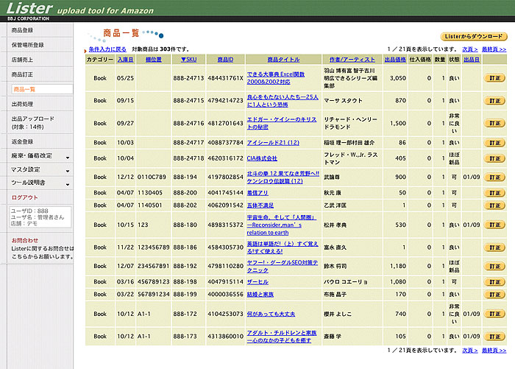Open アイシールド21 (12) title link
515x369 pixels.
(273, 143)
